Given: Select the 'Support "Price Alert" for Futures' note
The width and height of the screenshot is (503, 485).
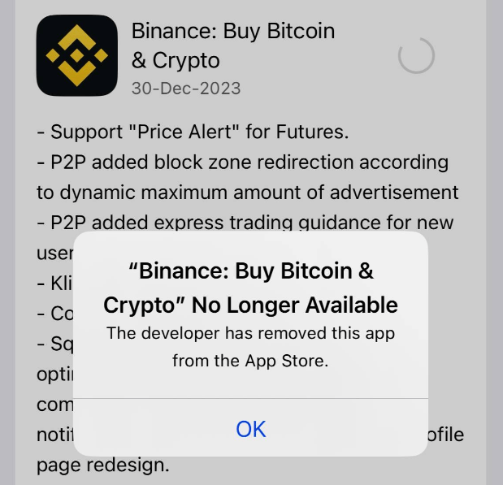Looking at the screenshot, I should coord(193,132).
